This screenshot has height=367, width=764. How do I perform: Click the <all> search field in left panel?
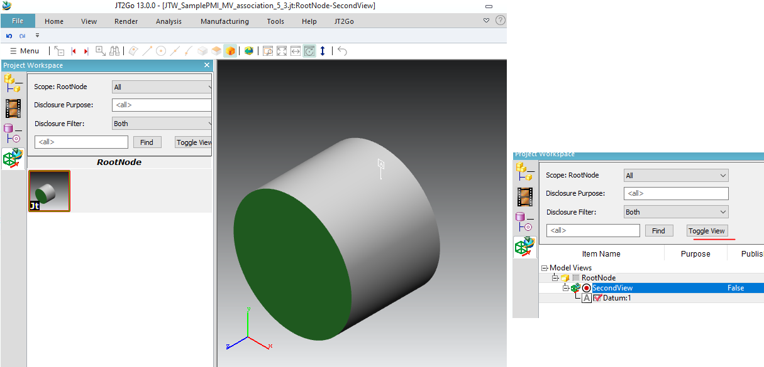[x=82, y=142]
